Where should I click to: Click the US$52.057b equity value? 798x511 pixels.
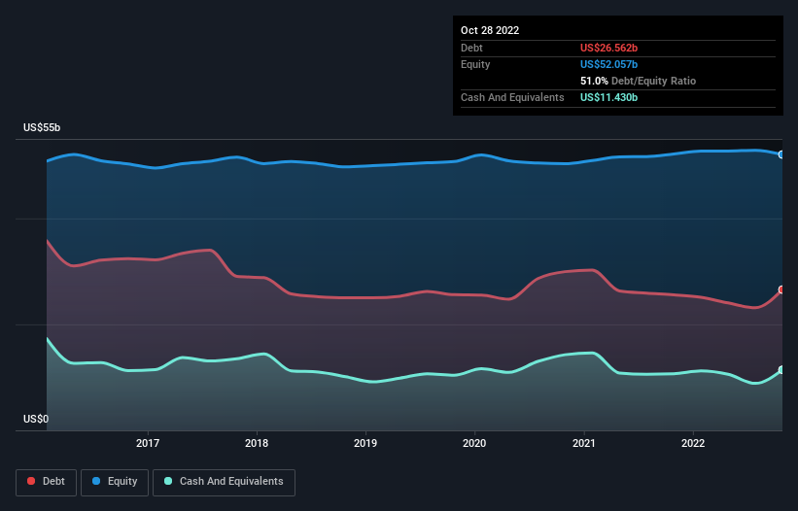click(608, 64)
